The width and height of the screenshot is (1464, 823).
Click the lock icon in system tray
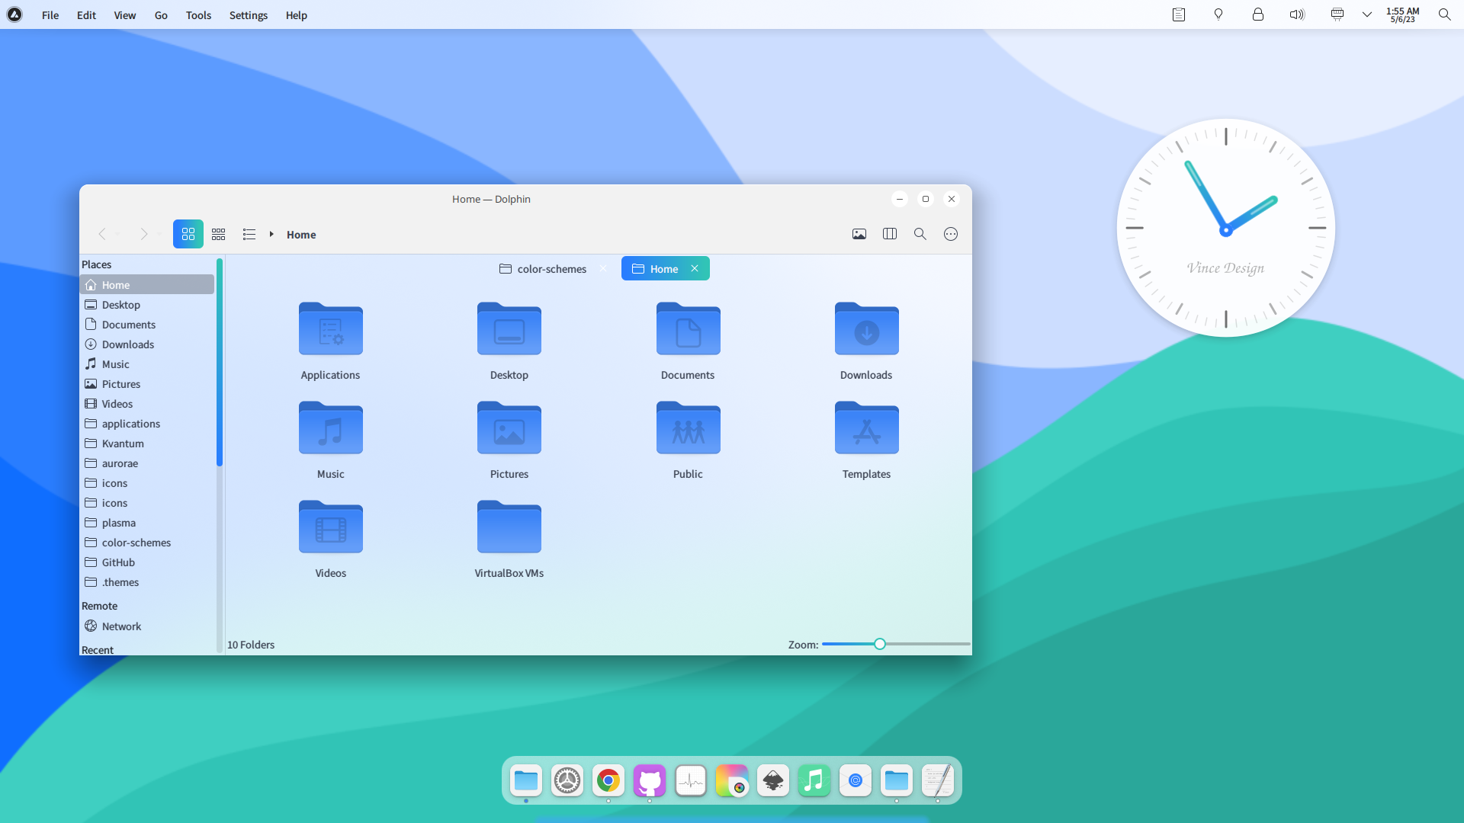[1258, 14]
